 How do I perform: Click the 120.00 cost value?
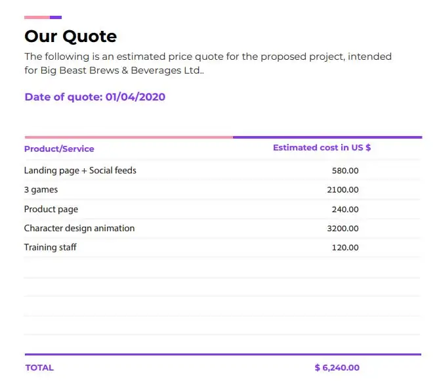point(345,248)
